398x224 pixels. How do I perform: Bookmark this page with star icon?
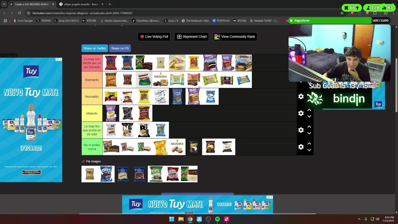(x=342, y=13)
